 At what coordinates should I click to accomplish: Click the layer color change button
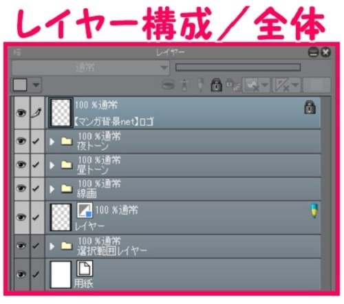(316, 85)
